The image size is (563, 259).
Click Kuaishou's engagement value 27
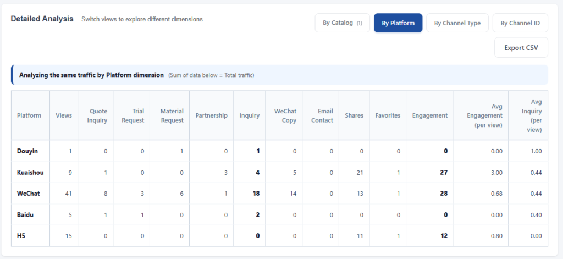[x=444, y=173]
